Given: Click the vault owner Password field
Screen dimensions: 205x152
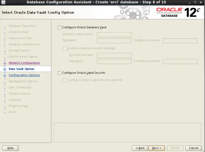Looking at the screenshot, I should coord(114,41).
